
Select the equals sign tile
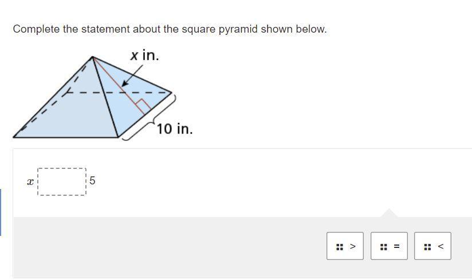[389, 246]
